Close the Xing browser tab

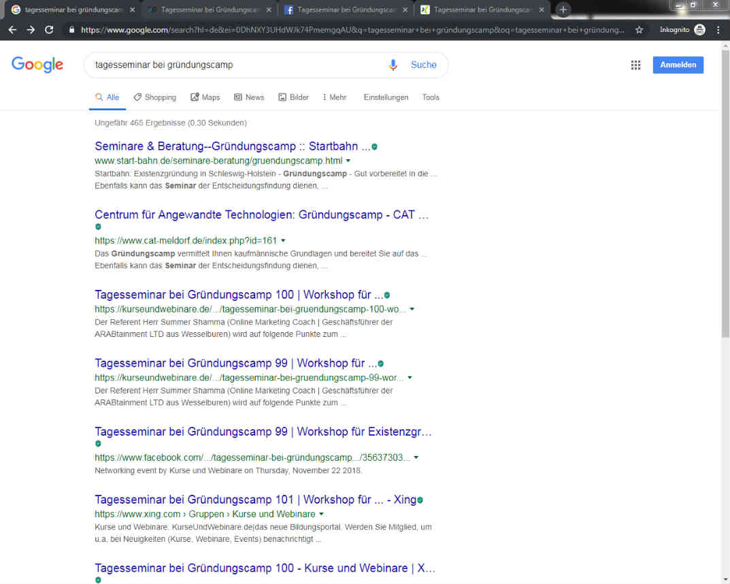pyautogui.click(x=542, y=10)
